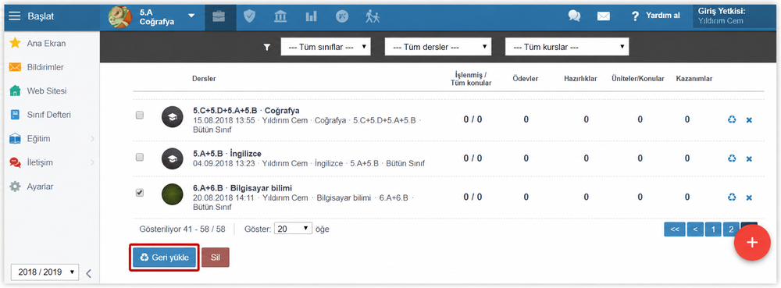
Task: Check the 5.C+5.D+5.A+5.B Coğrafya checkbox
Action: tap(140, 115)
